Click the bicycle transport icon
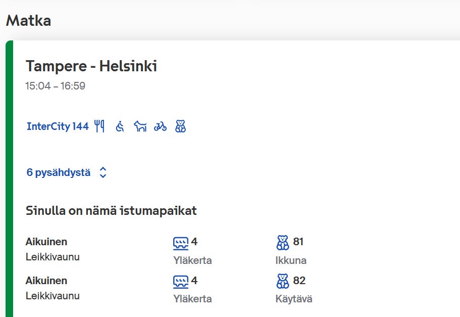The image size is (460, 317). coord(160,126)
